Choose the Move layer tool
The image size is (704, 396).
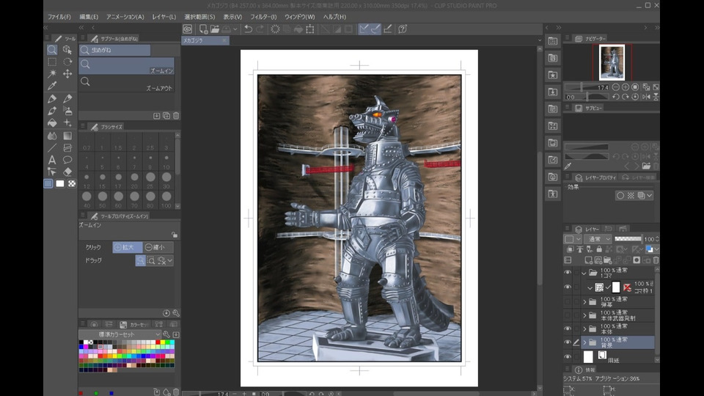[x=67, y=73]
